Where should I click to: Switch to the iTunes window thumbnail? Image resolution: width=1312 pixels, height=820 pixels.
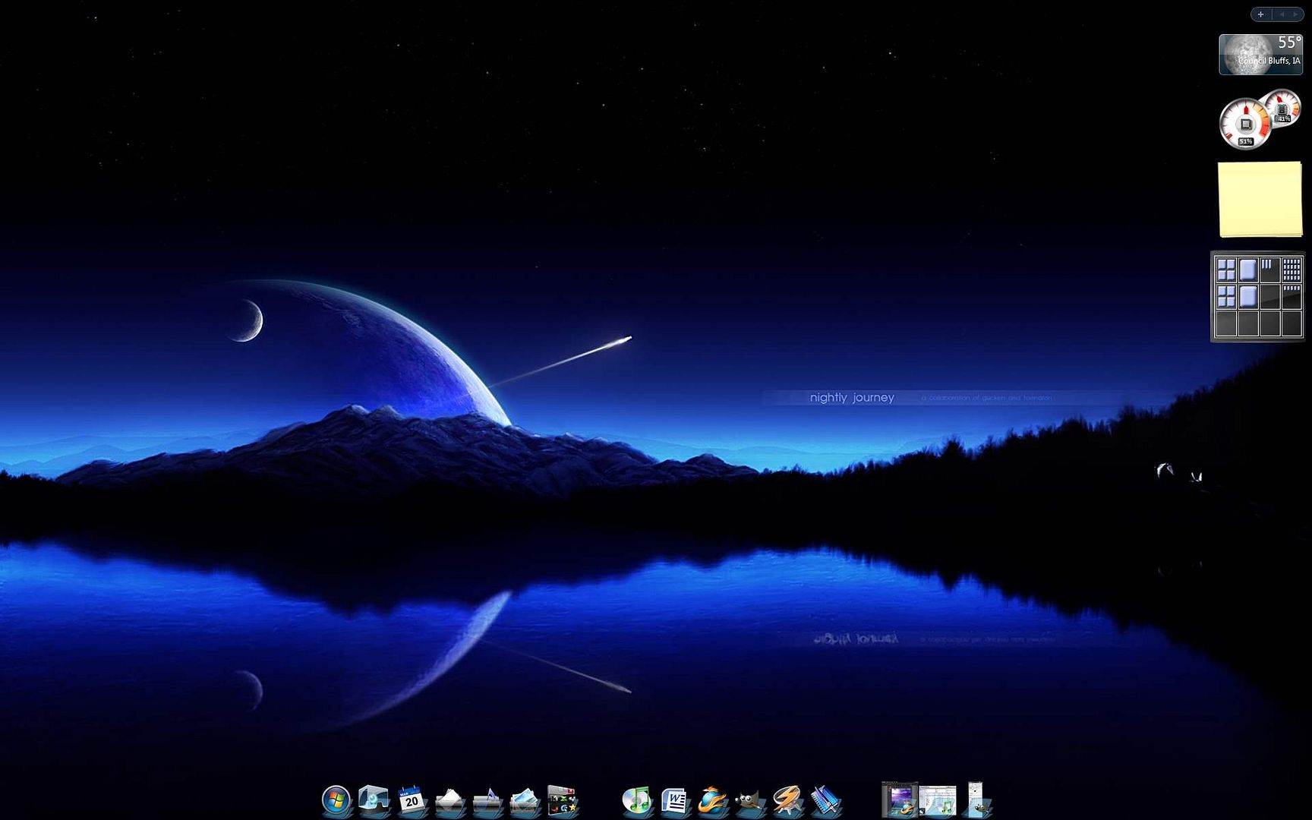(x=938, y=800)
